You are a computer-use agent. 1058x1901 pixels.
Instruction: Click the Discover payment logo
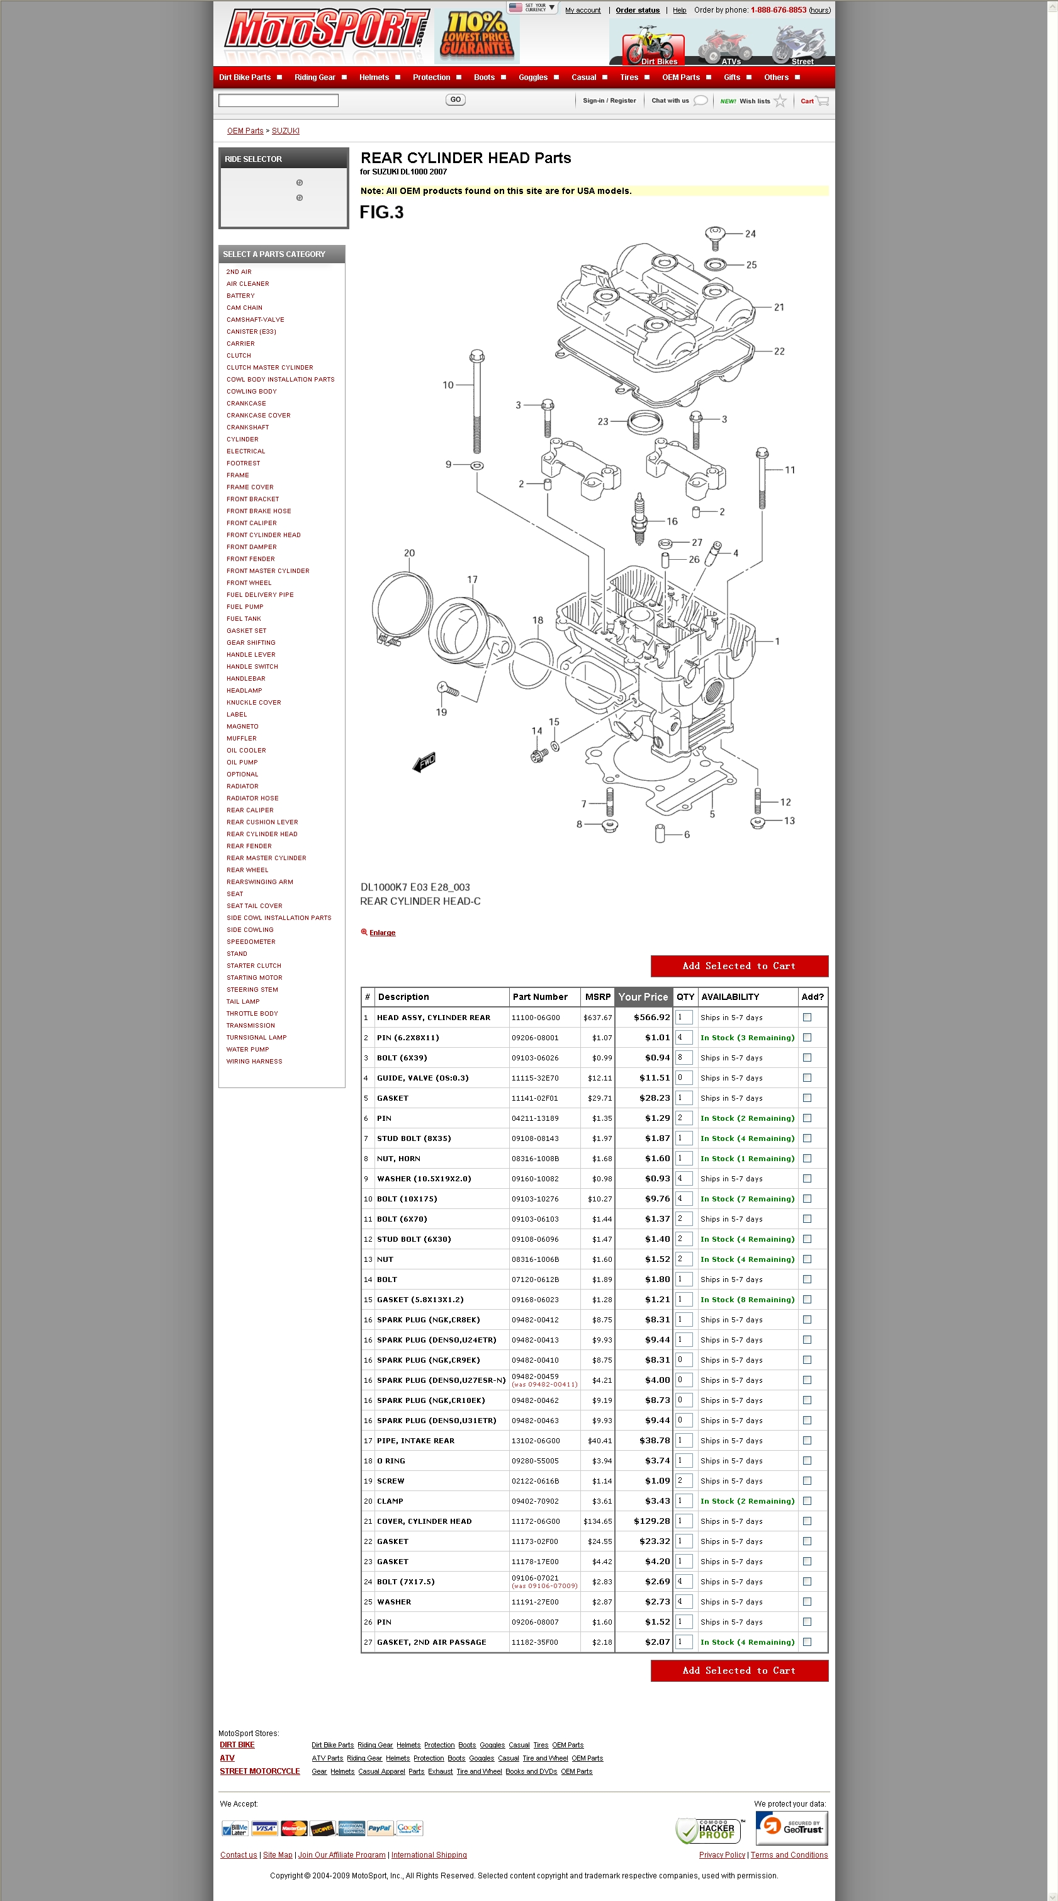coord(322,1828)
